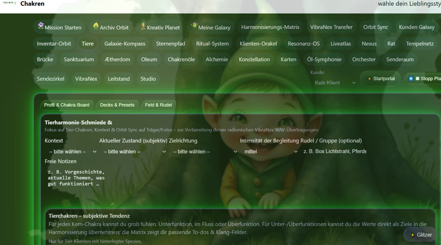Image resolution: width=441 pixels, height=245 pixels.
Task: Switch to Profil & Chakra-Board tab
Action: coord(67,105)
